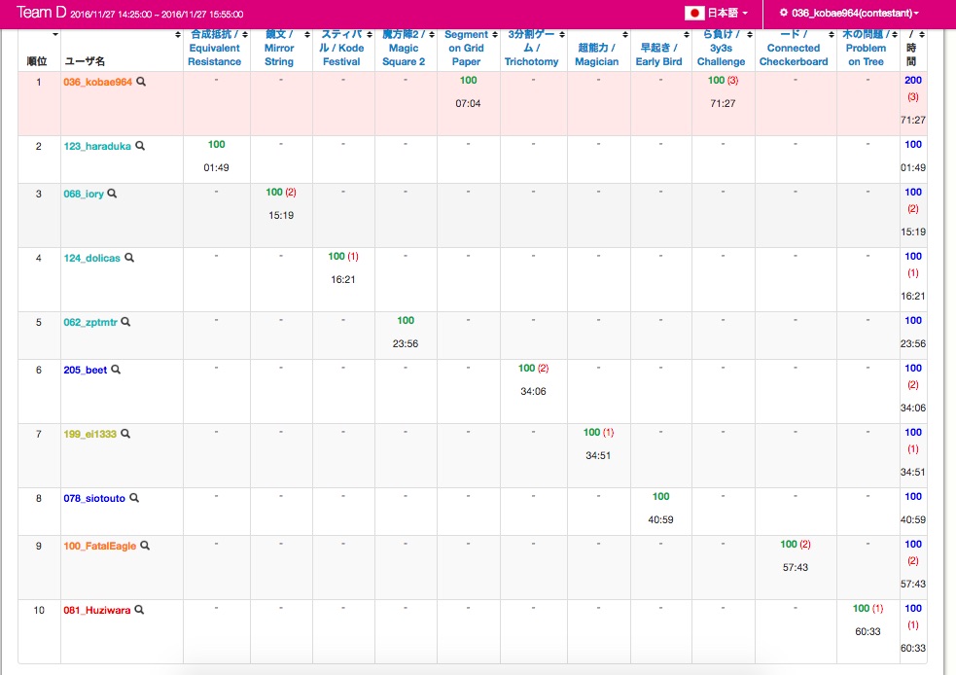Sort by Mirror String column arrows
The image size is (956, 675).
(307, 35)
